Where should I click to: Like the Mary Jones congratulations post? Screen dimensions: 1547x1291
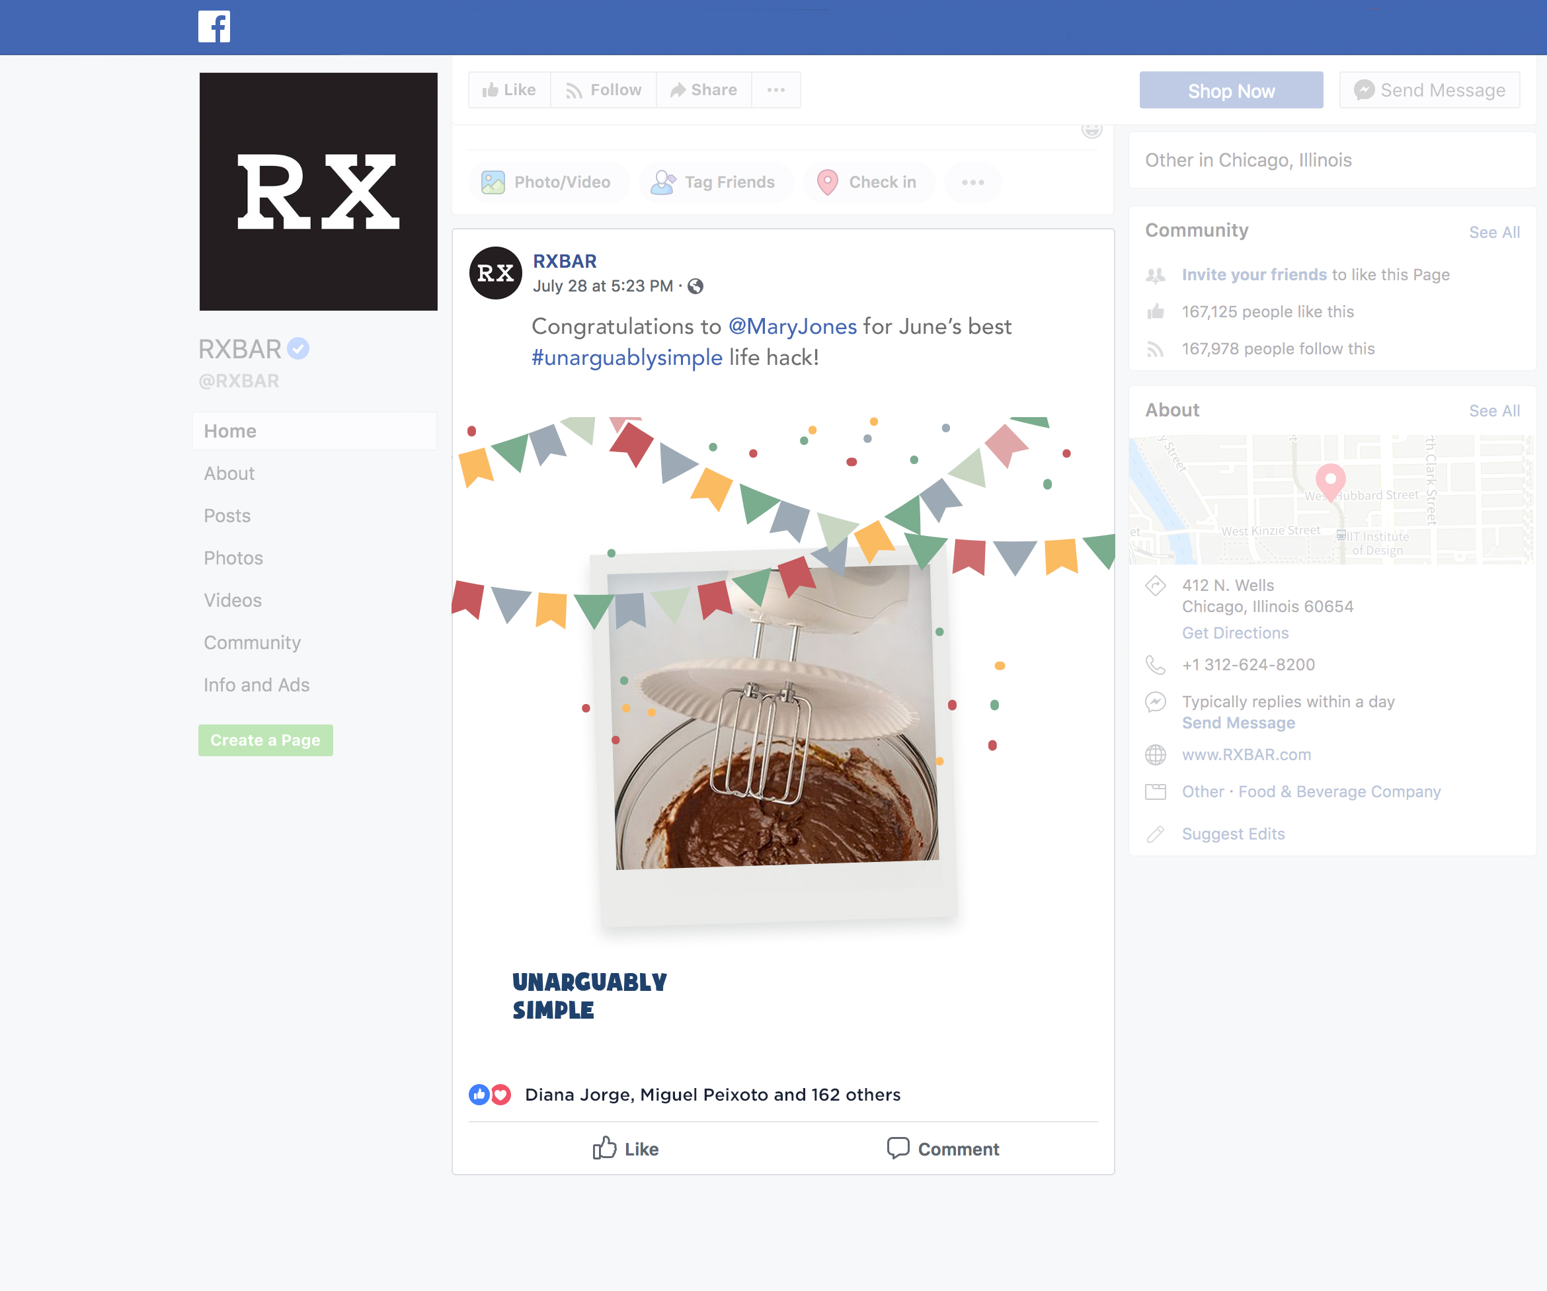coord(625,1148)
